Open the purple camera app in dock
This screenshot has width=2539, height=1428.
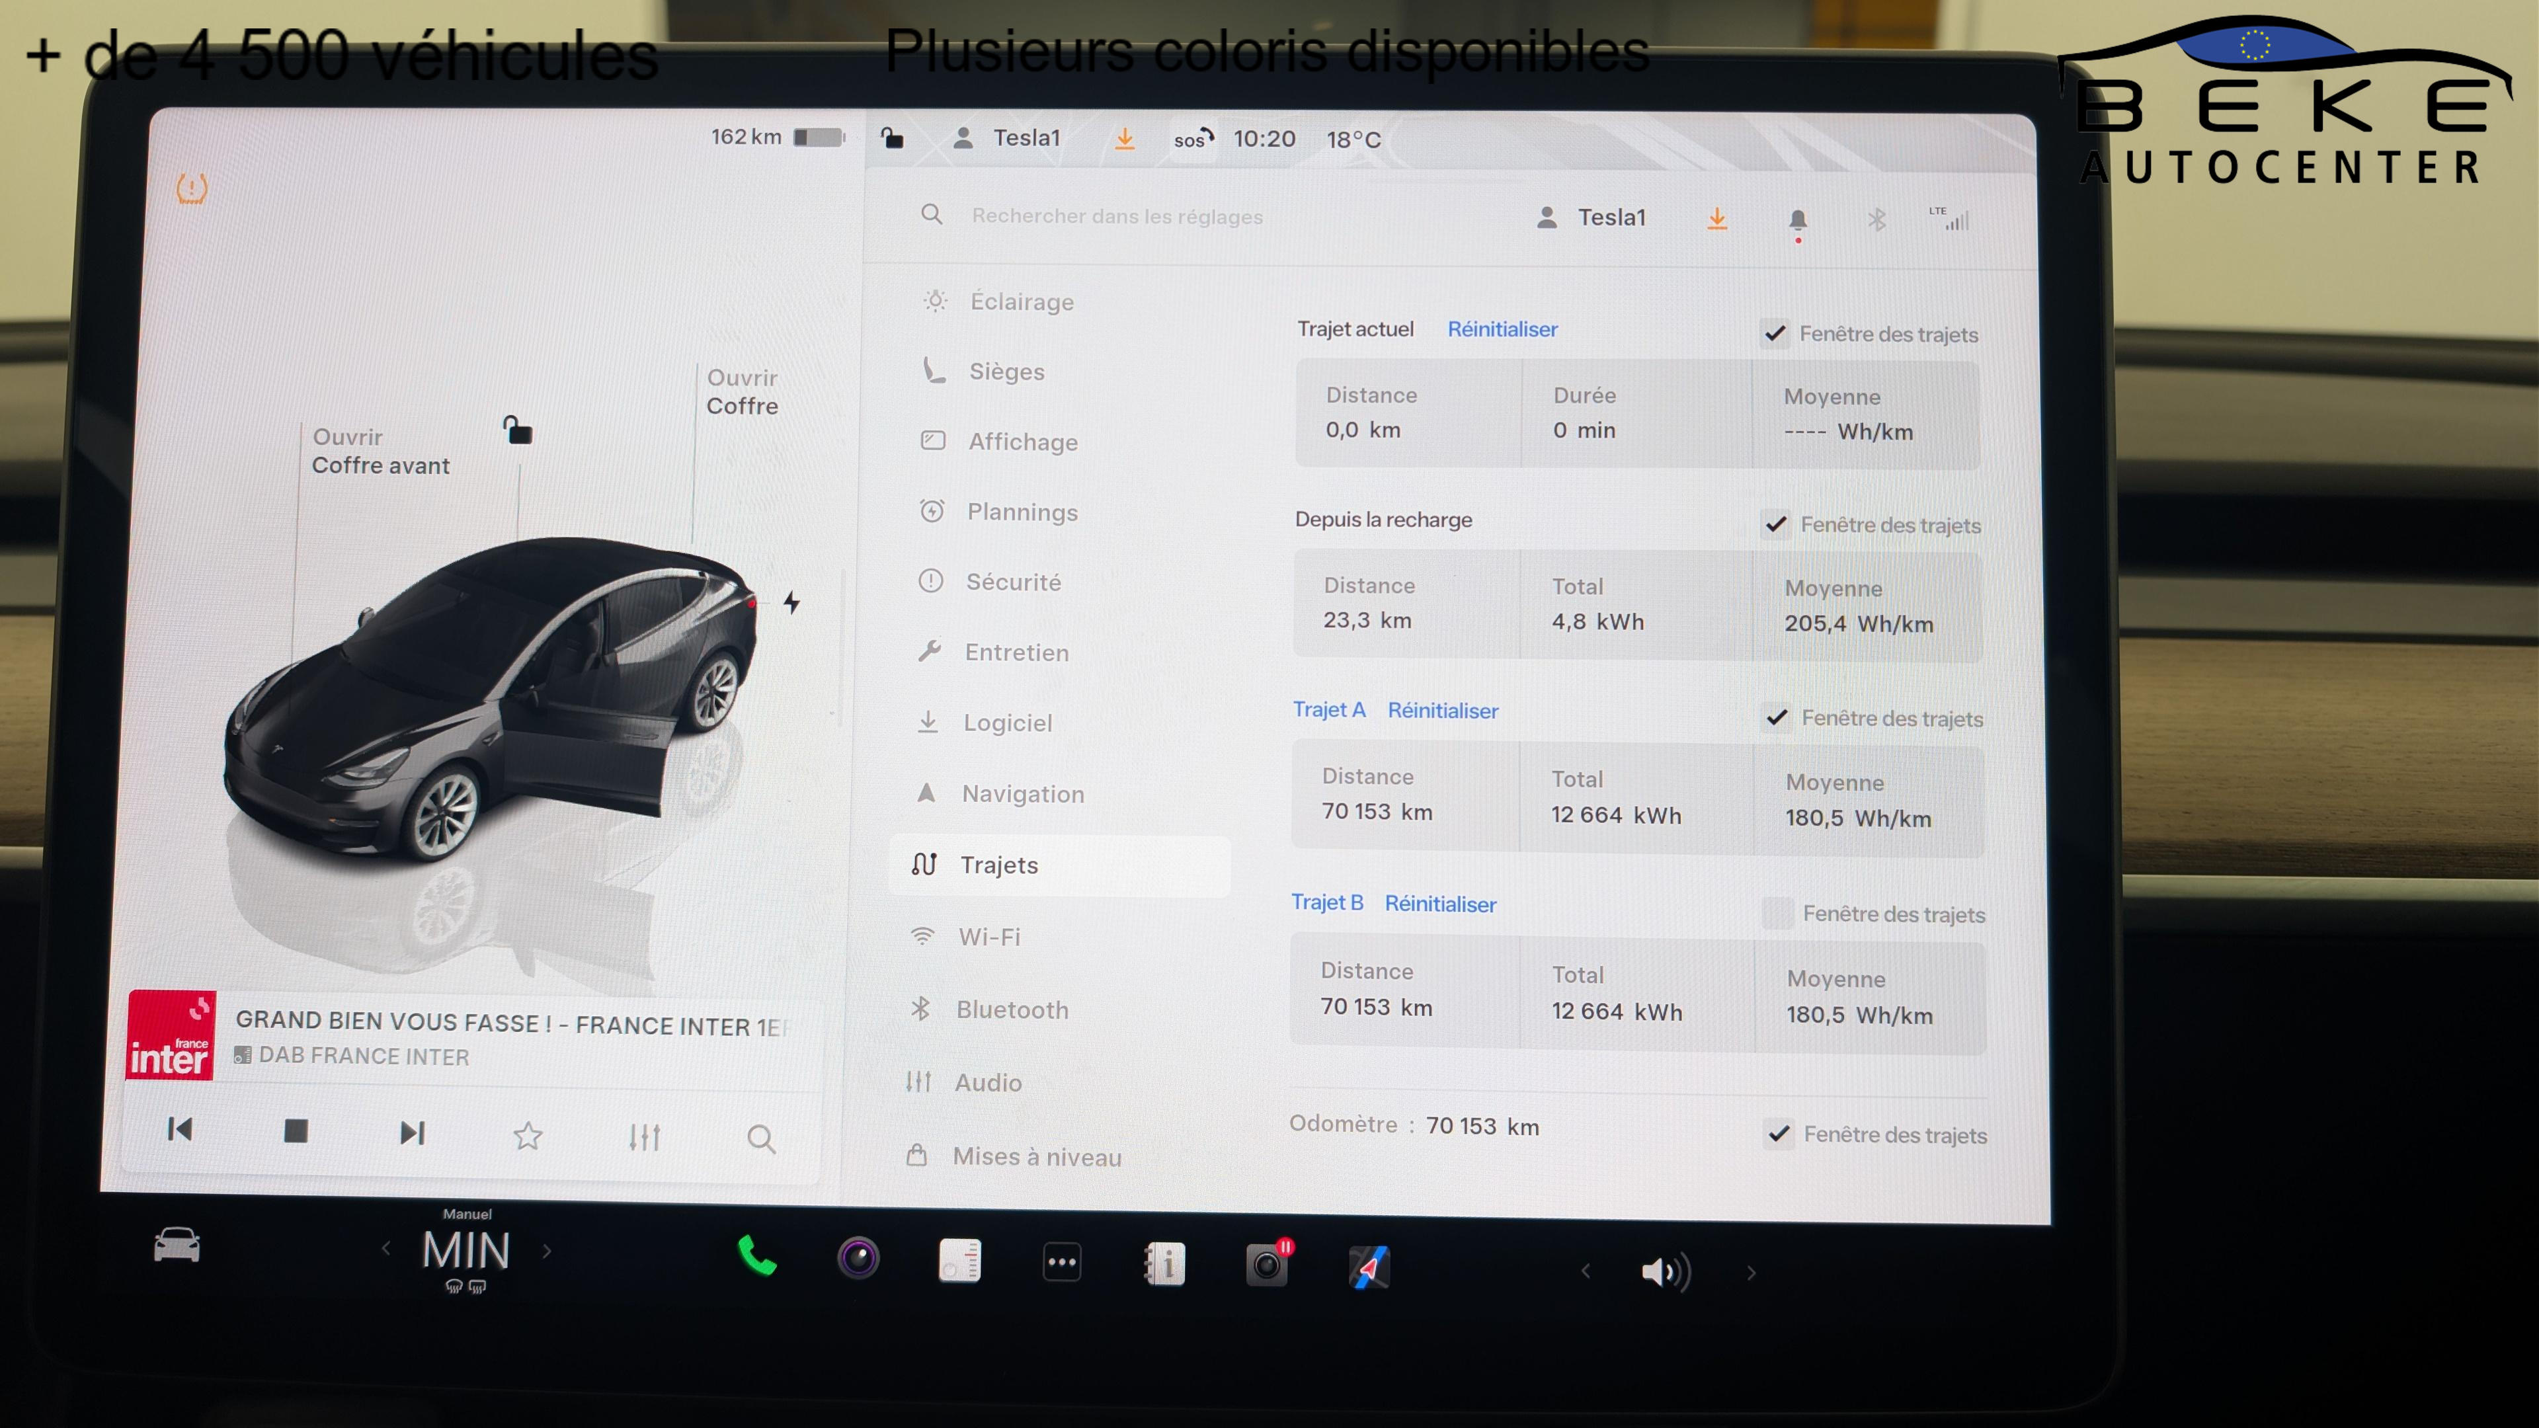pyautogui.click(x=858, y=1259)
